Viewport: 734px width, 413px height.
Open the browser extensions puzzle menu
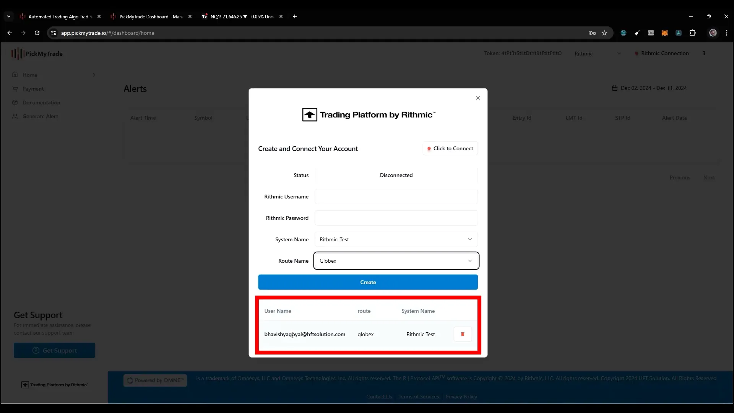(692, 33)
